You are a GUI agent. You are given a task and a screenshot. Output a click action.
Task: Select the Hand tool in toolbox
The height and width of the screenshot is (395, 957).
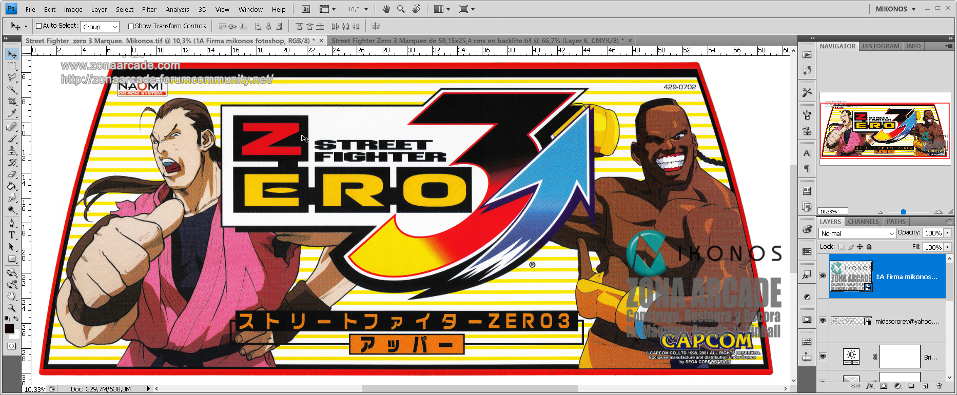pyautogui.click(x=12, y=297)
